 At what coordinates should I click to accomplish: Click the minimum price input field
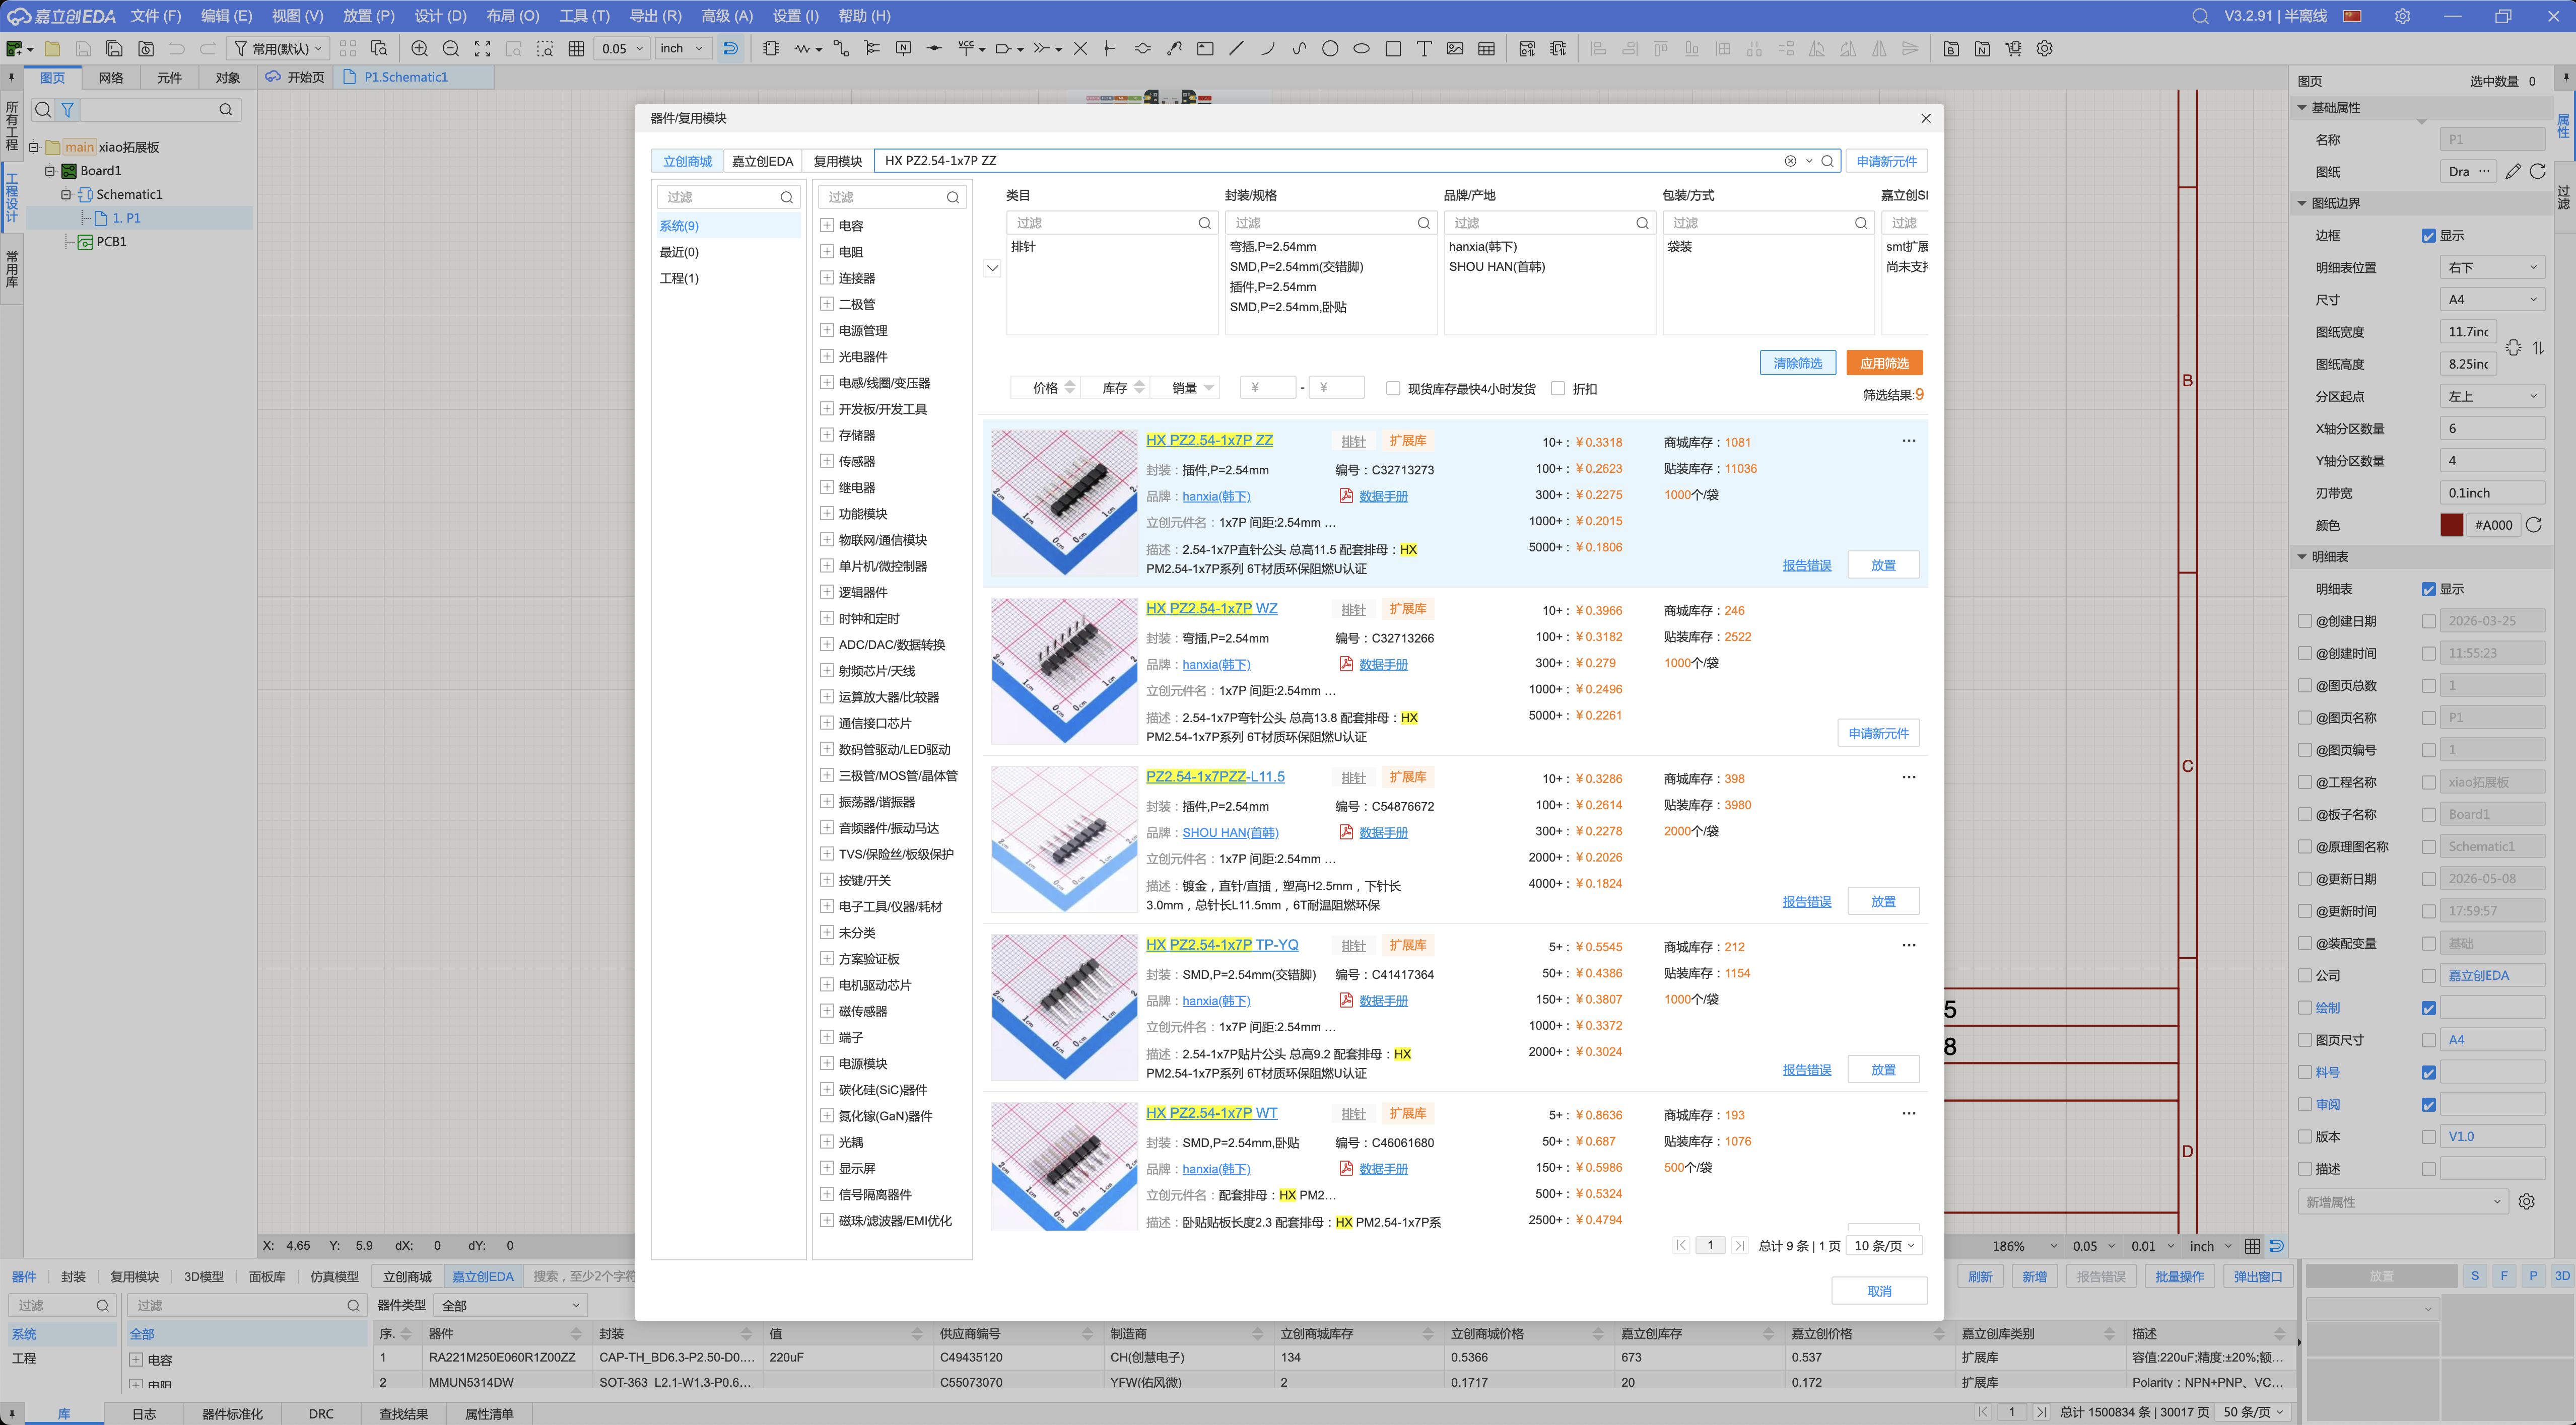tap(1267, 388)
